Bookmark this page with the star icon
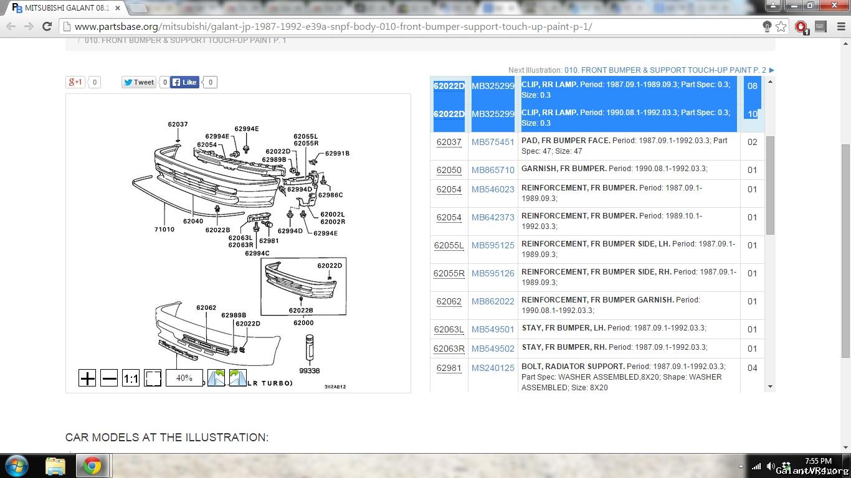The image size is (851, 478). pos(781,27)
